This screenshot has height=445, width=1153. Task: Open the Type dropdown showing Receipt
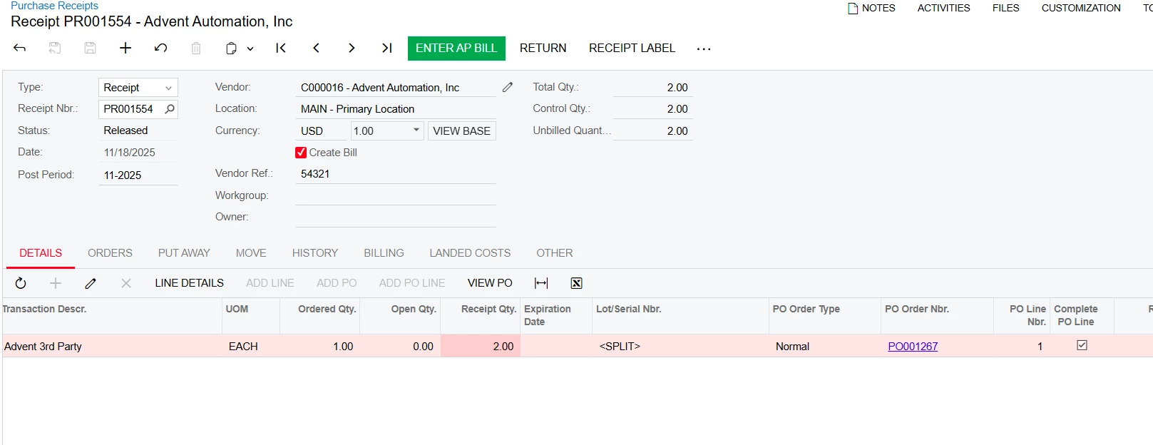[138, 87]
